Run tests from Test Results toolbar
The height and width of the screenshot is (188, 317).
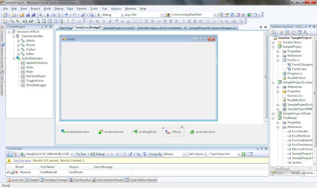tap(81, 154)
